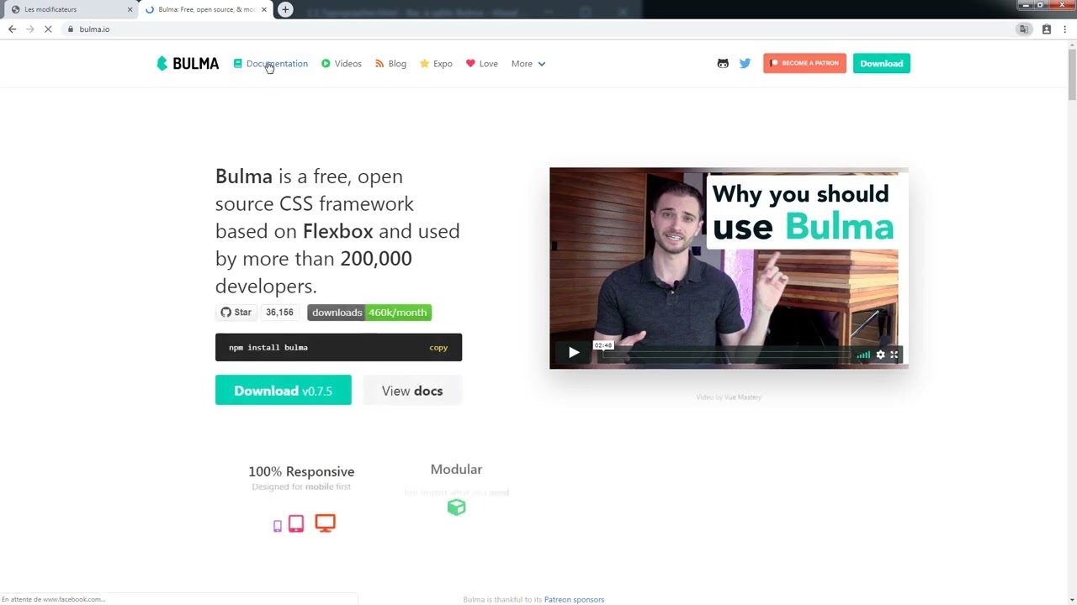
Task: Adjust the video volume bars
Action: 863,355
